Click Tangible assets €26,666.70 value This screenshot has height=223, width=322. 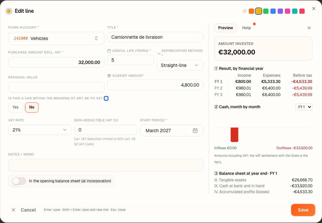pos(302,180)
